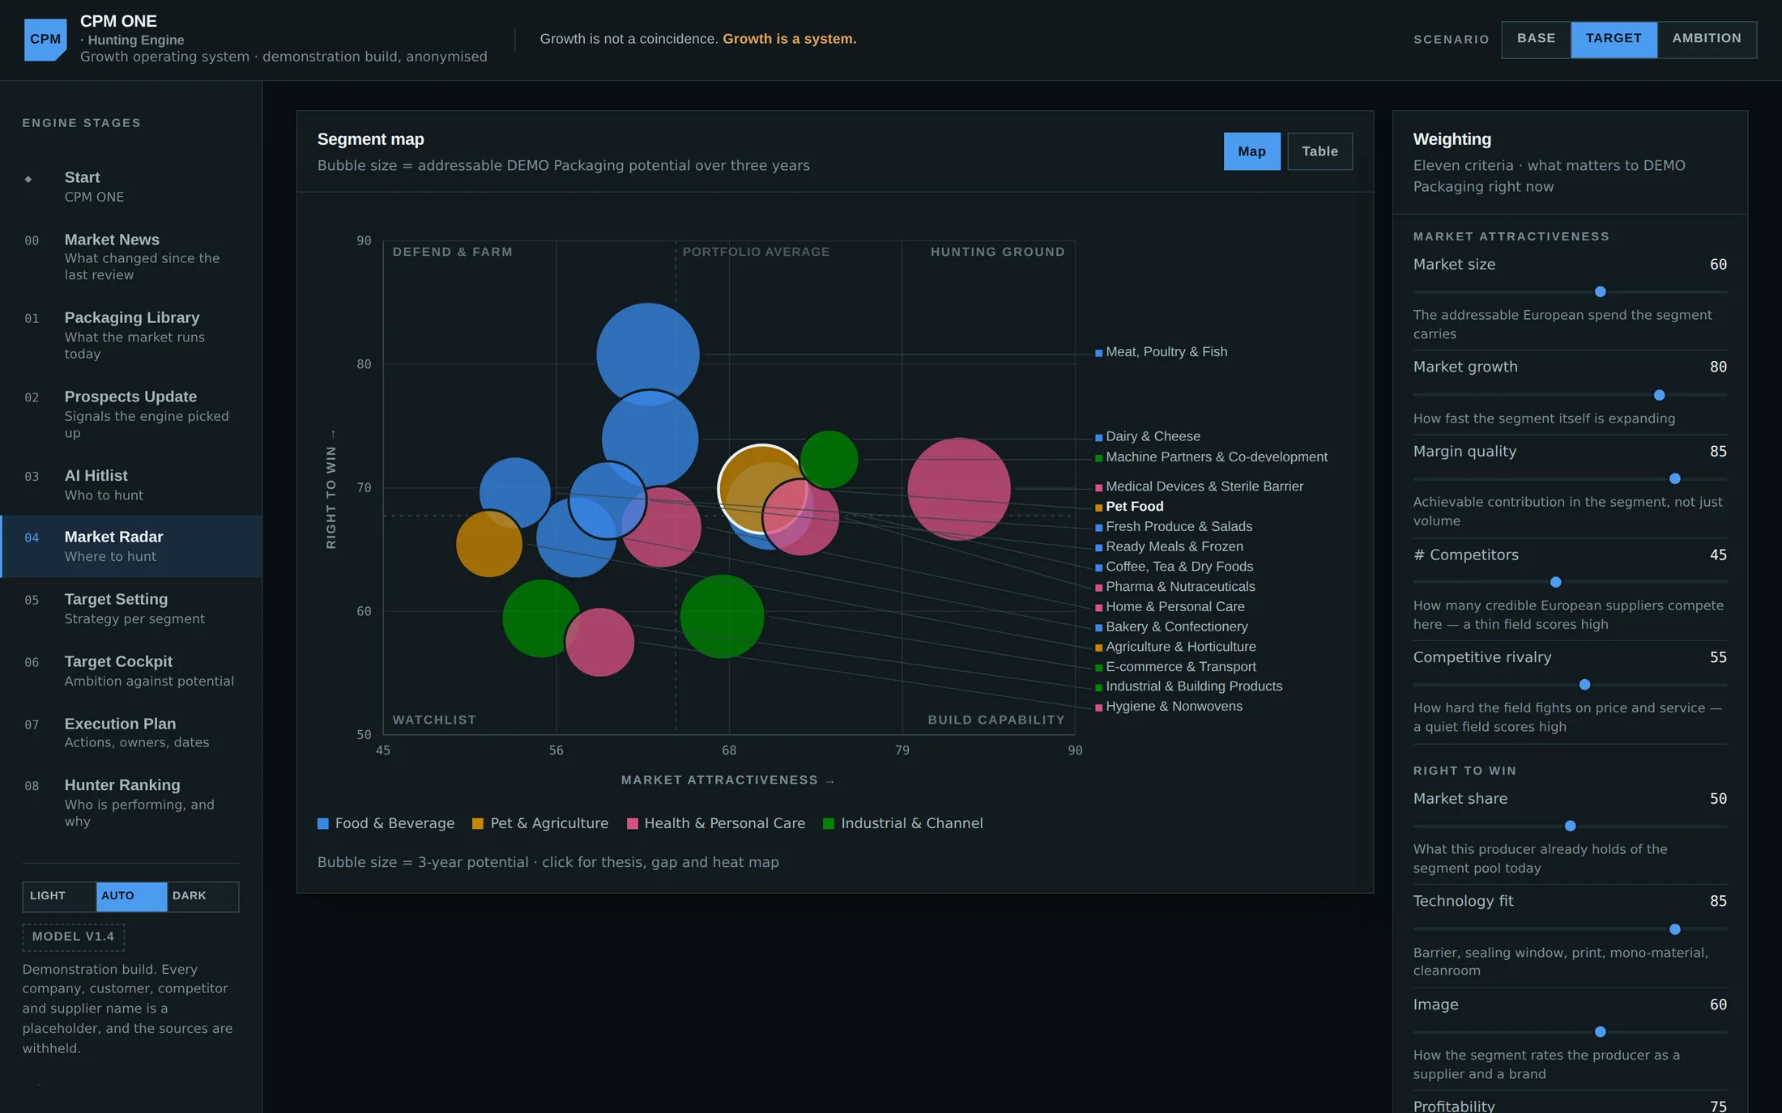Click the Hygiene & Nonwovens chart label
Screen dimensions: 1782x1113
click(x=1174, y=707)
